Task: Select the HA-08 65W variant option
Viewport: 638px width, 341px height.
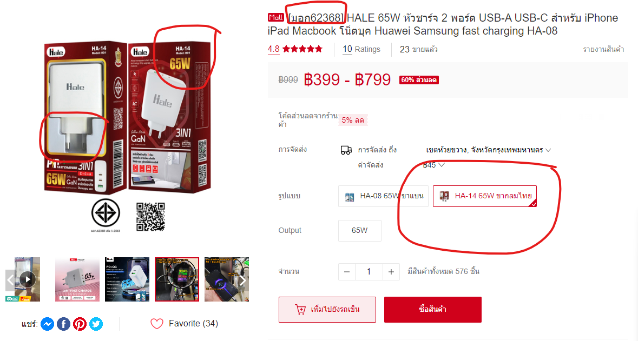Action: pos(383,196)
